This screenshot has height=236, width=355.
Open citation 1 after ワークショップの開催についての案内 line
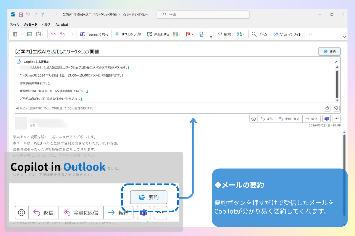pos(128,68)
